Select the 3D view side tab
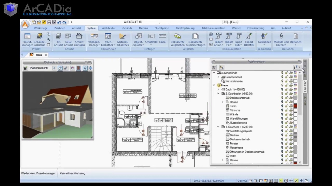This screenshot has height=186, width=332. tap(305, 101)
